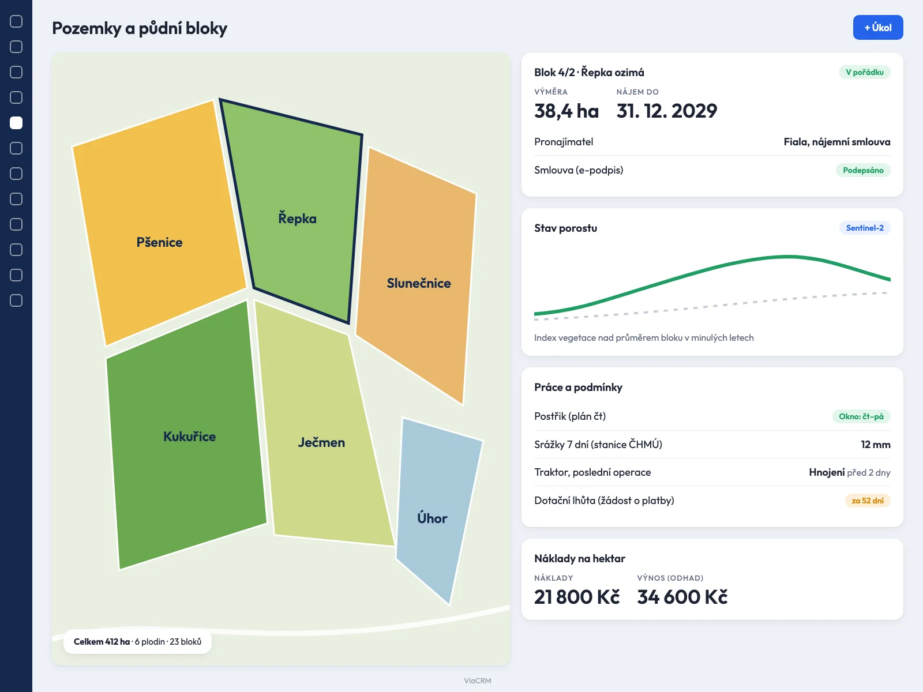Click the 'Náklady na hektar' card title
The width and height of the screenshot is (923, 692).
coord(580,558)
